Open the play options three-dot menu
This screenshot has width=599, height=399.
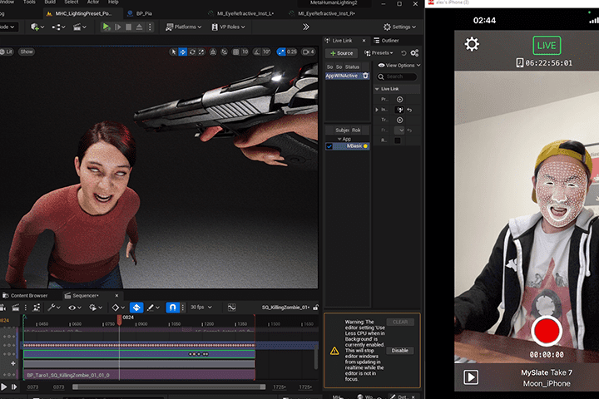tap(150, 27)
